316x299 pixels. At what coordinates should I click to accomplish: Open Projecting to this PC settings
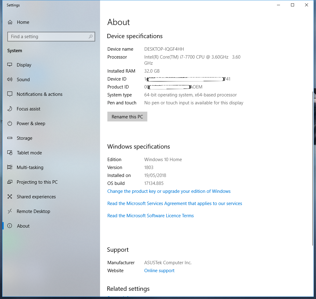pos(51,182)
